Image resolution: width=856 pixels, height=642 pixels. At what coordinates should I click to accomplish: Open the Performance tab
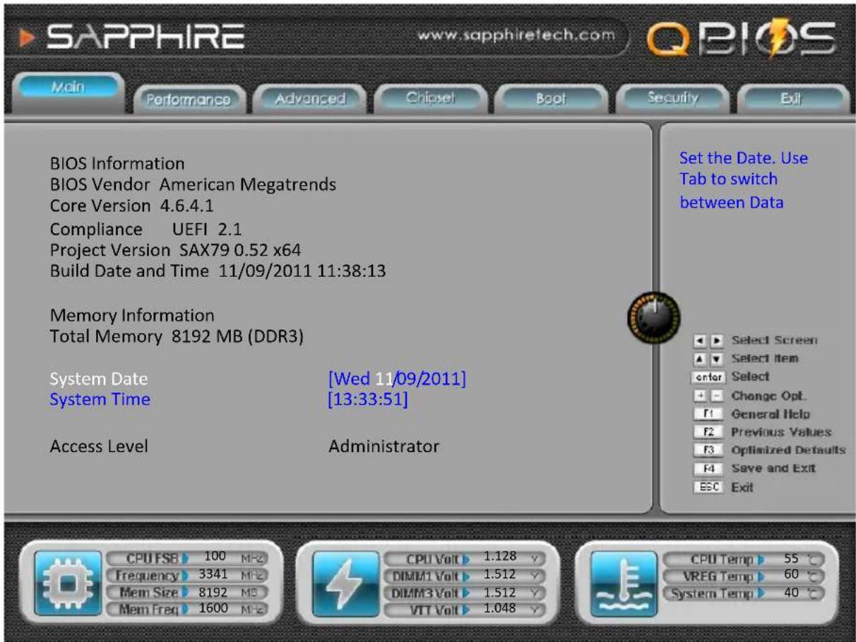[x=189, y=100]
